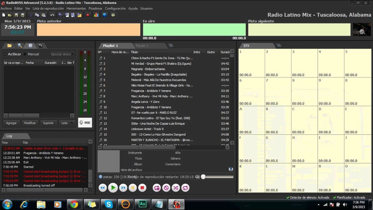Click the Título column header
The height and width of the screenshot is (210, 373).
[134, 52]
